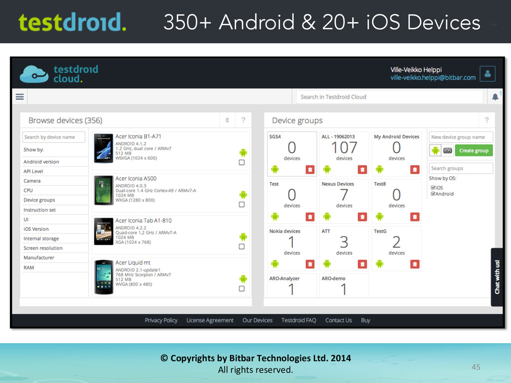
Task: Open the License Agreement link
Action: click(x=210, y=320)
